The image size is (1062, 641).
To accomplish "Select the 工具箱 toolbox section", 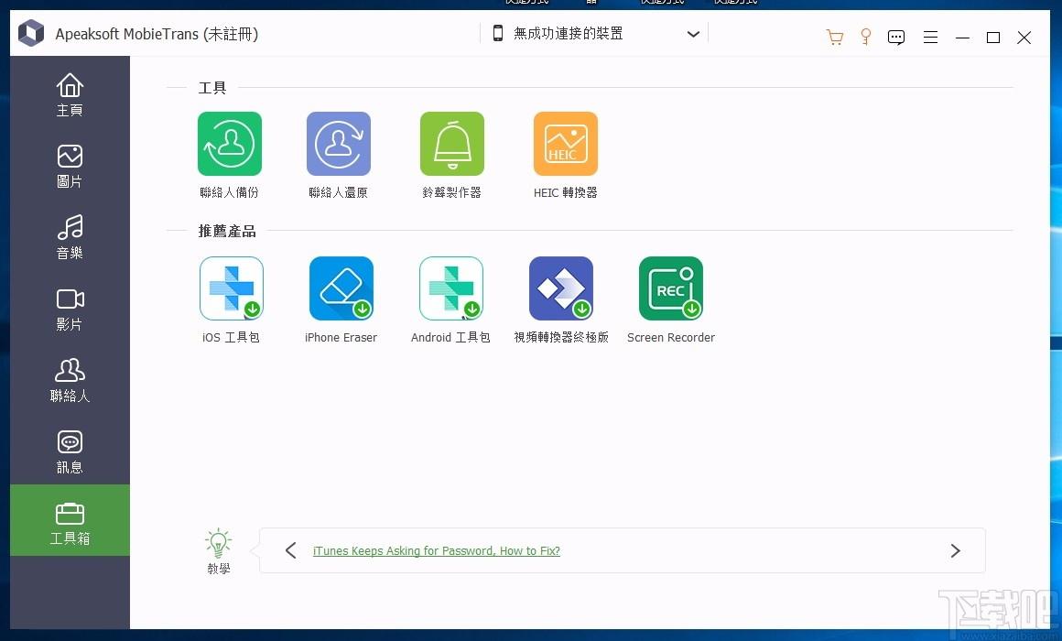I will (x=70, y=520).
